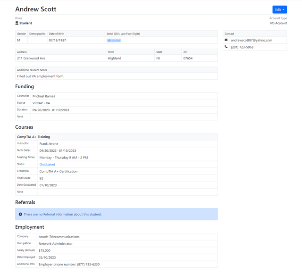The image size is (302, 274).
Task: Click the phone icon in Contact
Action: (x=226, y=47)
